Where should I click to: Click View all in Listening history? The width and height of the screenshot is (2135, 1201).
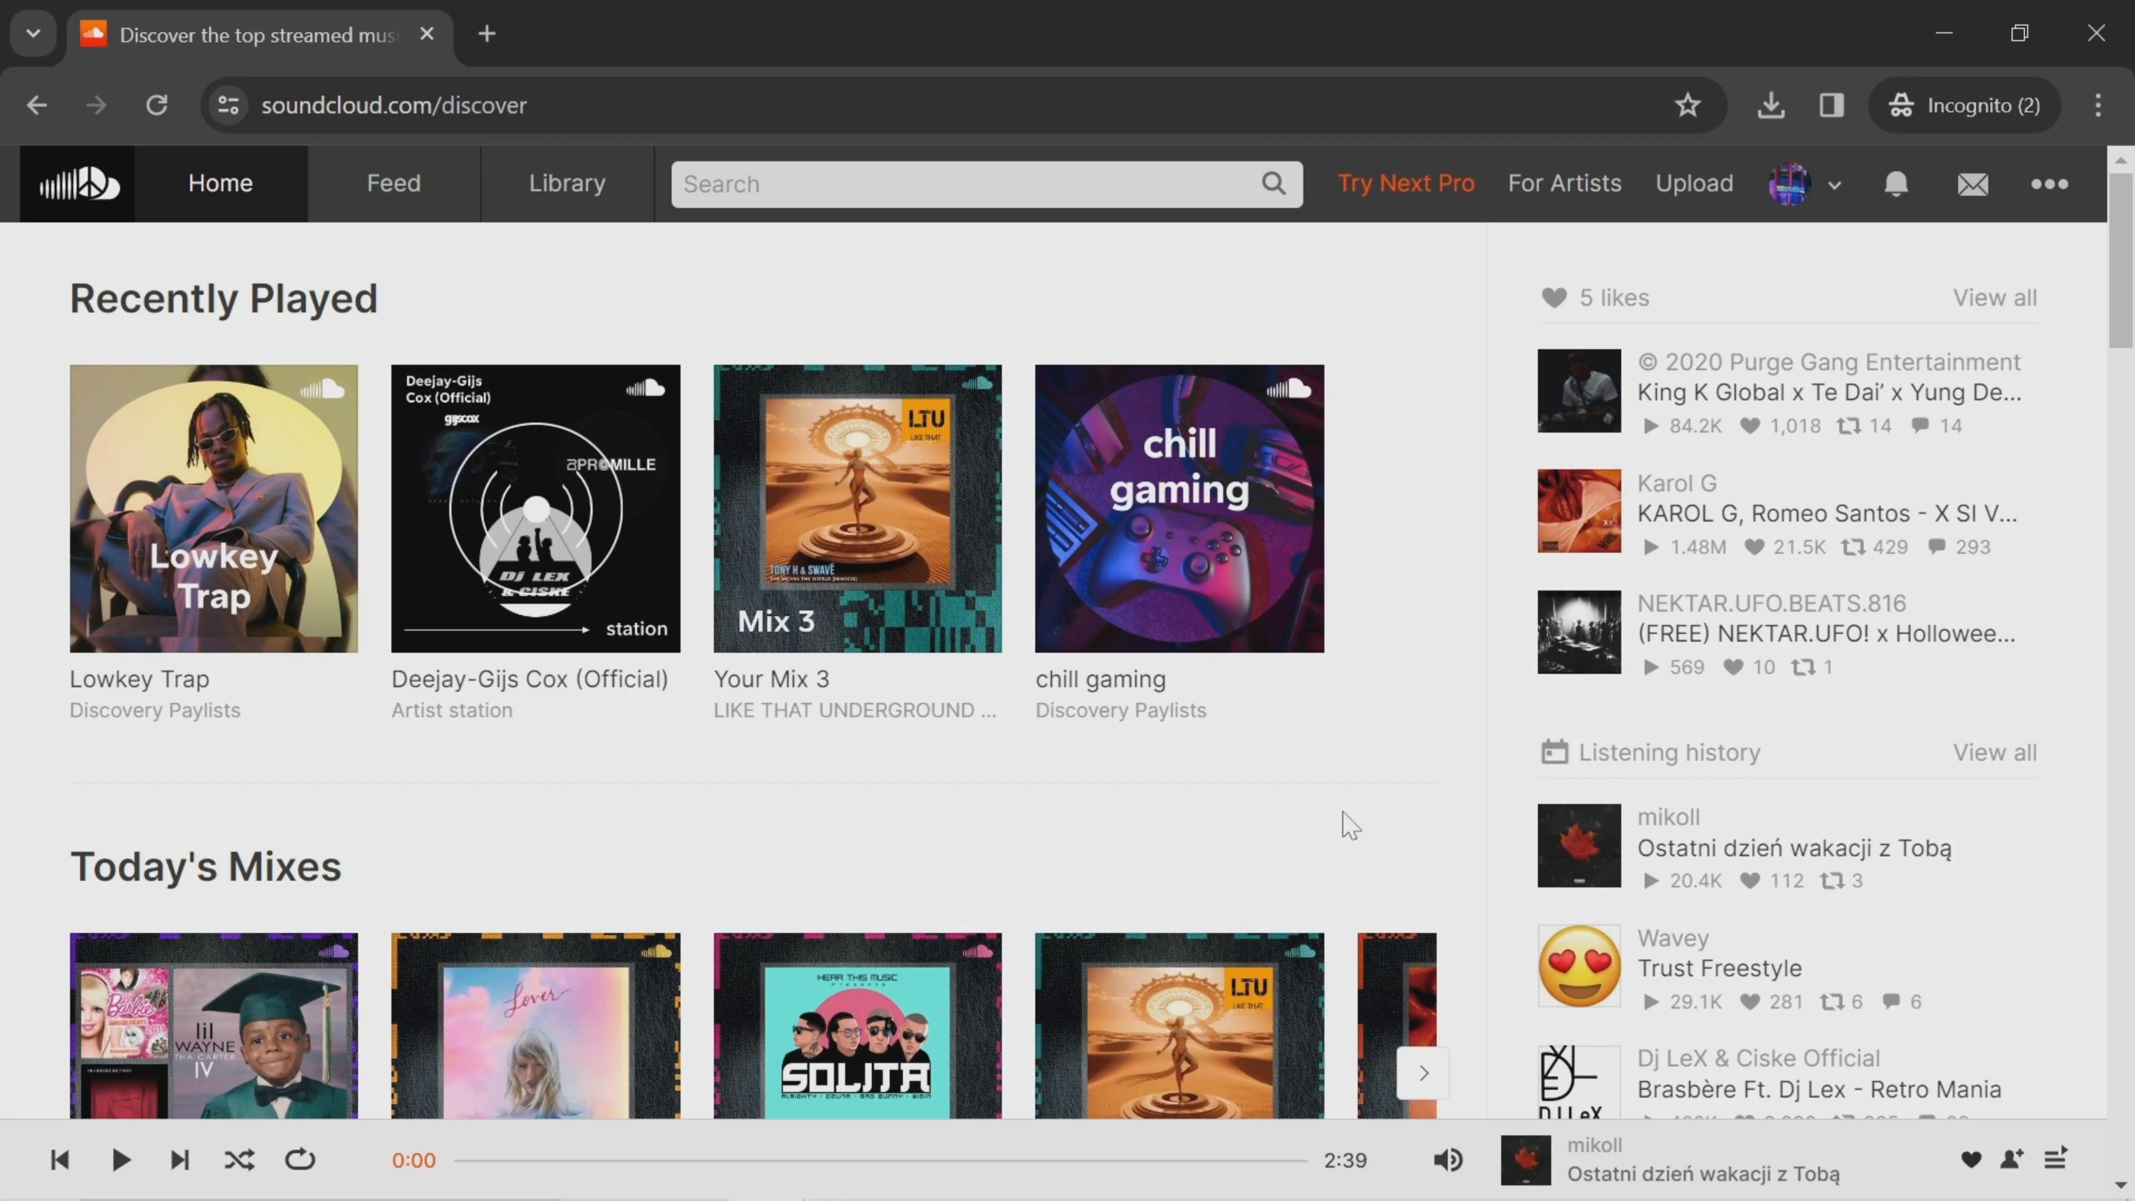(1997, 752)
